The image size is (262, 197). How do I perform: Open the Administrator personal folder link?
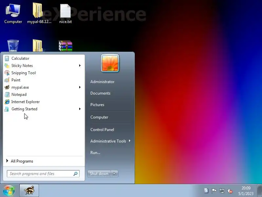(103, 82)
